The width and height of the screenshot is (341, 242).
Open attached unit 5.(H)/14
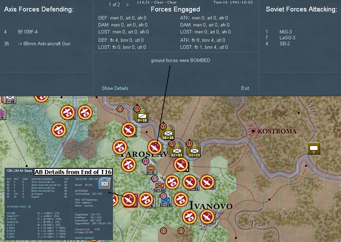(11, 231)
